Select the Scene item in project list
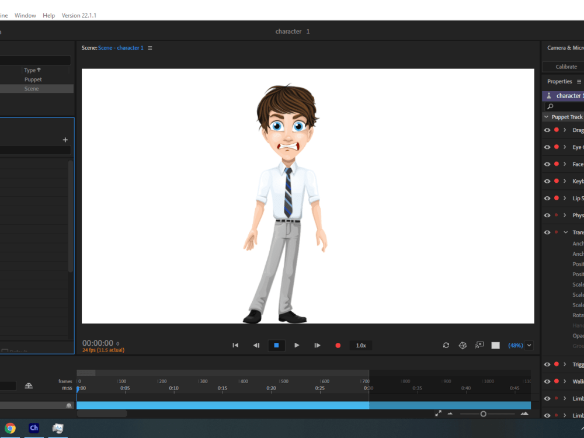 pos(32,89)
